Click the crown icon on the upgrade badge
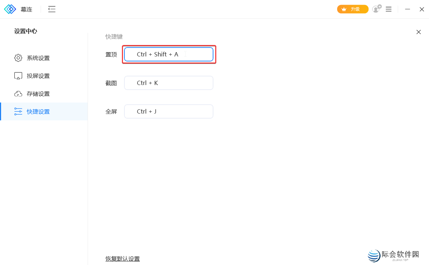429x265 pixels. click(344, 9)
